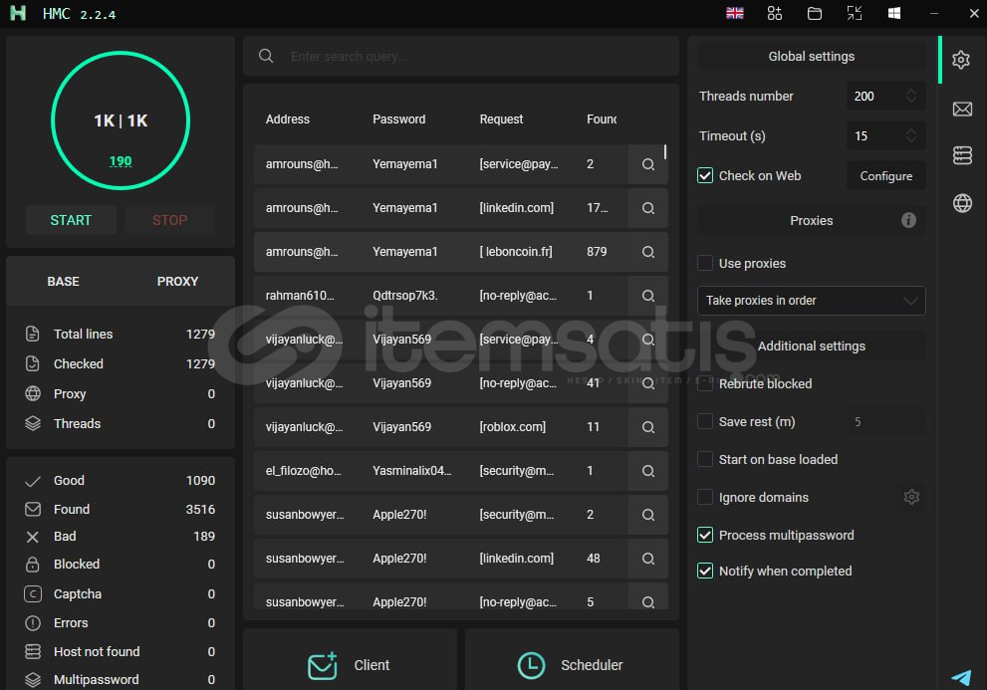Open the mail icon in right sidebar
The image size is (987, 690).
point(962,109)
